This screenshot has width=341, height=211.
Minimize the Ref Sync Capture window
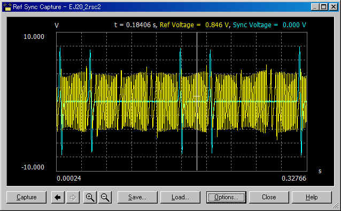(314, 7)
